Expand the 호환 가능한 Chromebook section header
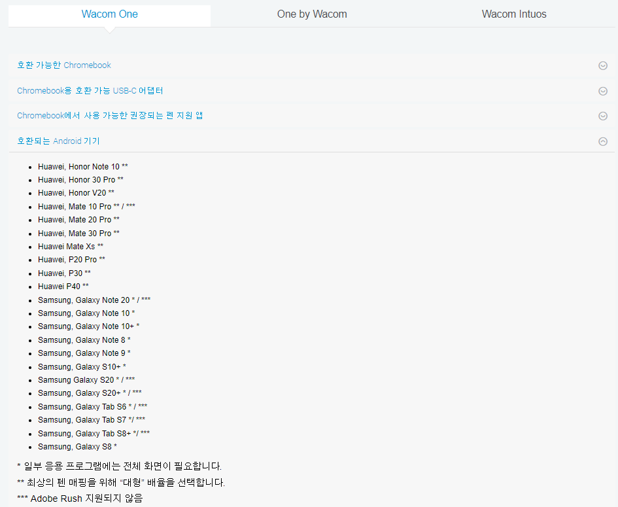 pyautogui.click(x=64, y=65)
